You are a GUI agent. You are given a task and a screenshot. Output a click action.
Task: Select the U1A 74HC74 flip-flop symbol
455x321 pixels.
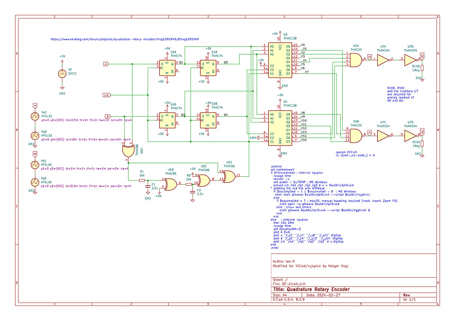click(x=168, y=67)
